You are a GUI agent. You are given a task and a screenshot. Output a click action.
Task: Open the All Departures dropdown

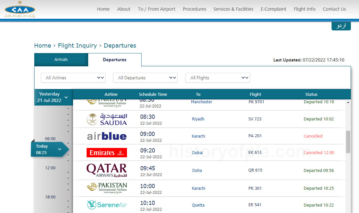145,78
